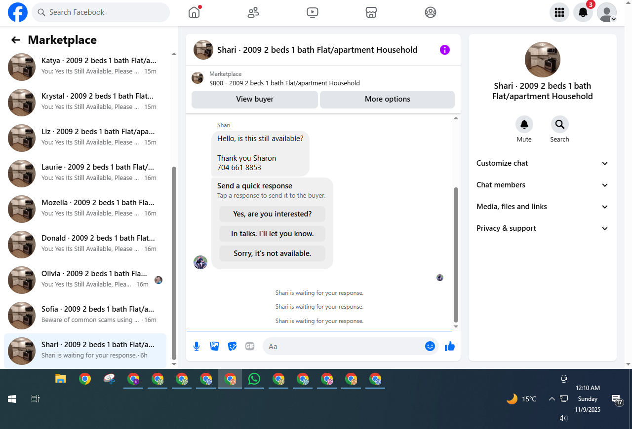Go back with Marketplace back arrow

16,40
